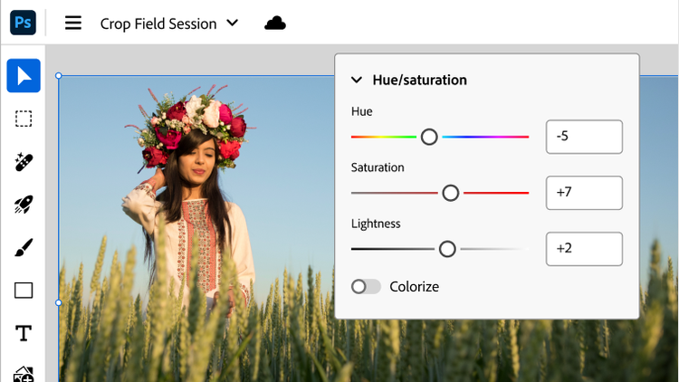Toggle the Colorize switch on
This screenshot has height=382, width=679.
point(366,286)
